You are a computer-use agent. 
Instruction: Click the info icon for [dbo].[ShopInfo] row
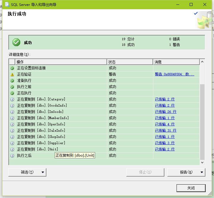point(12,137)
